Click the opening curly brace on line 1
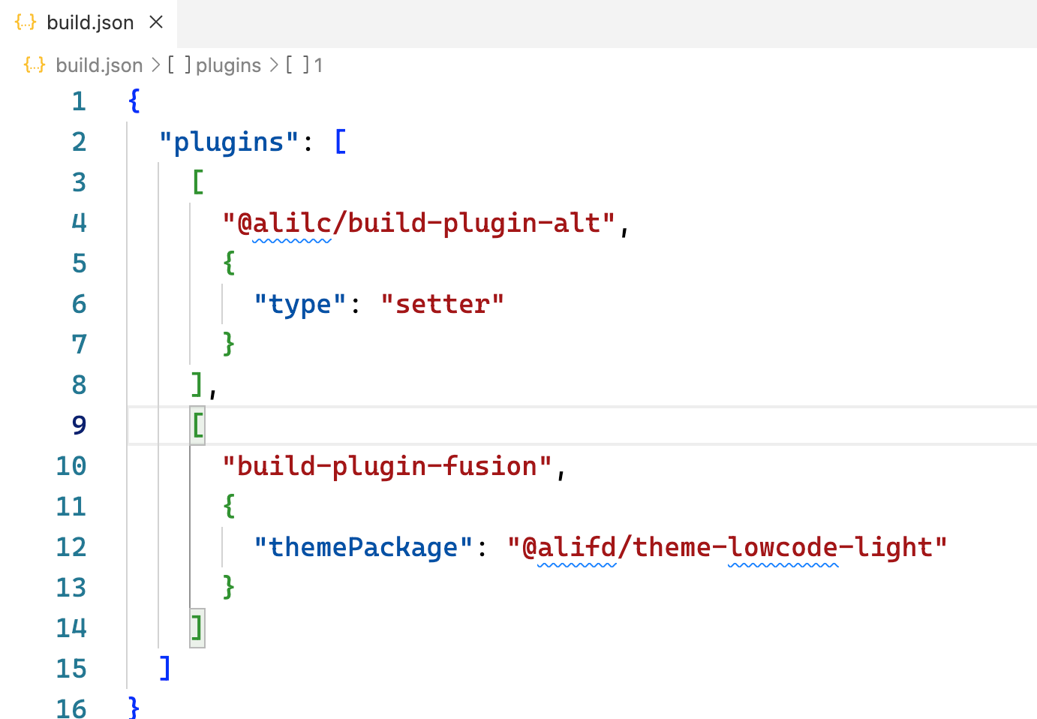The width and height of the screenshot is (1037, 719). point(134,101)
